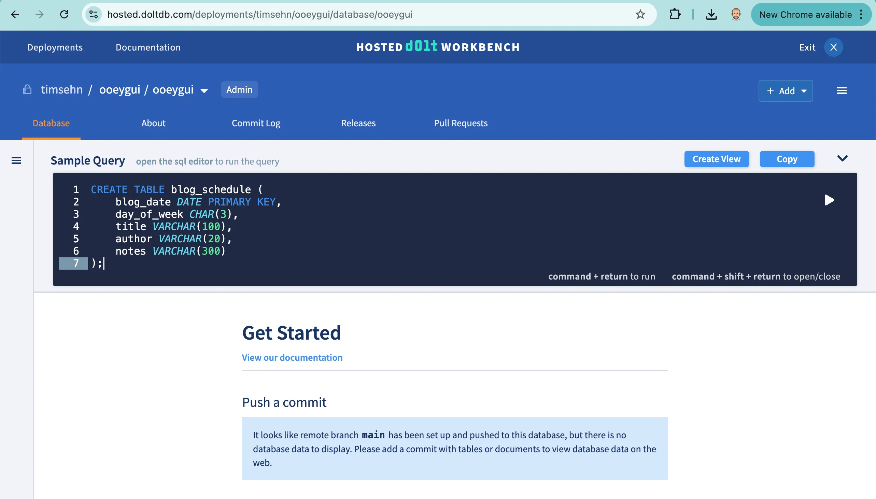Click the Create View button
Viewport: 876px width, 499px height.
click(x=716, y=159)
